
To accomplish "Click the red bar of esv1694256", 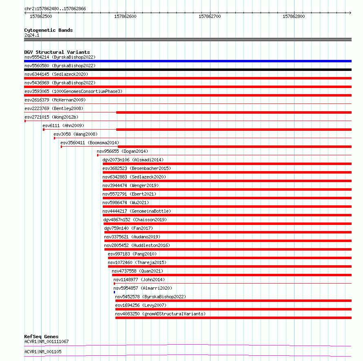I will [x=233, y=309].
